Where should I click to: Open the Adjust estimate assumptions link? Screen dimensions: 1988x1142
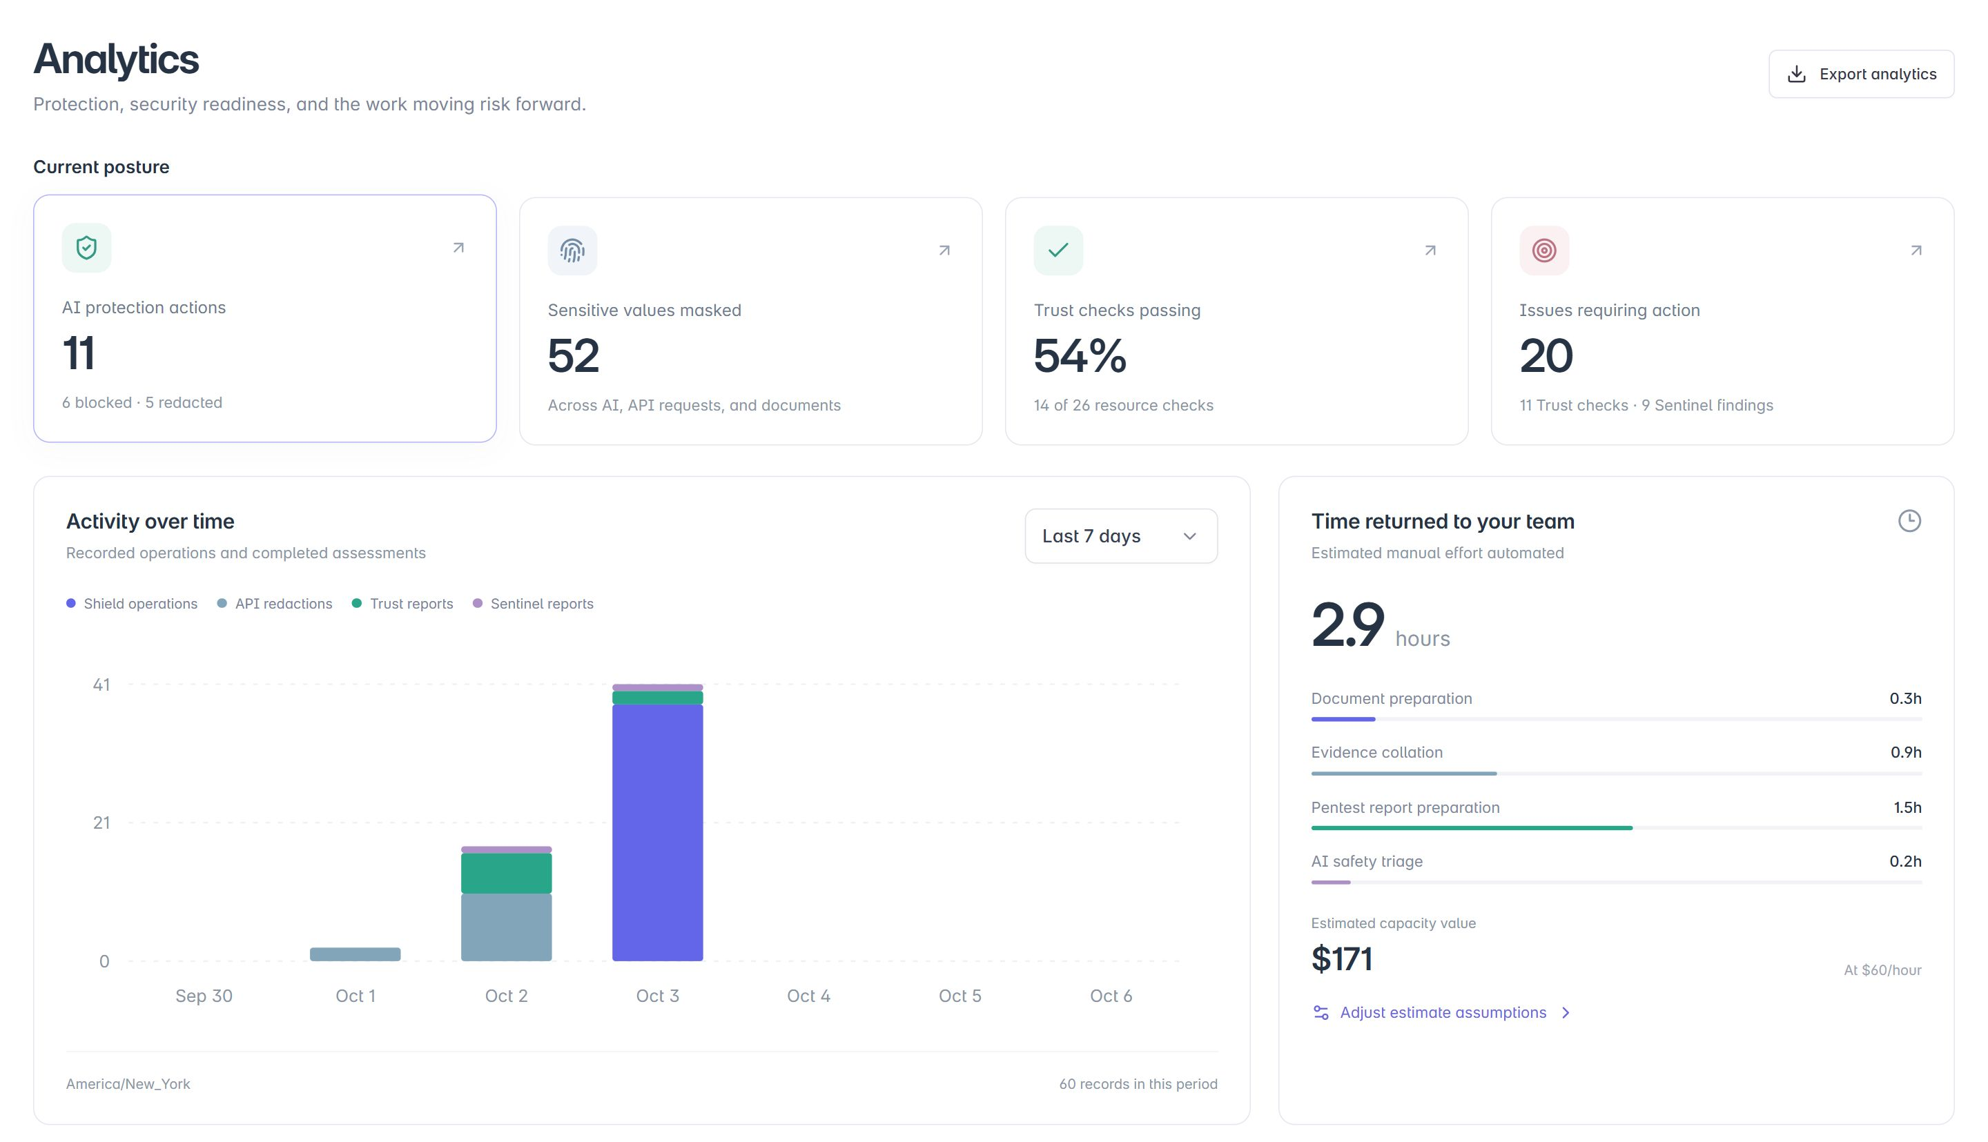[x=1442, y=1012]
